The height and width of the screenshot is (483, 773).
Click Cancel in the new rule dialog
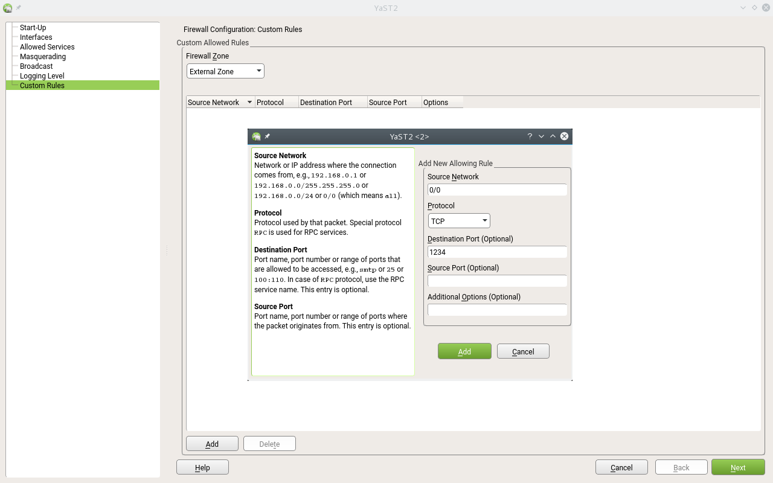pyautogui.click(x=523, y=351)
